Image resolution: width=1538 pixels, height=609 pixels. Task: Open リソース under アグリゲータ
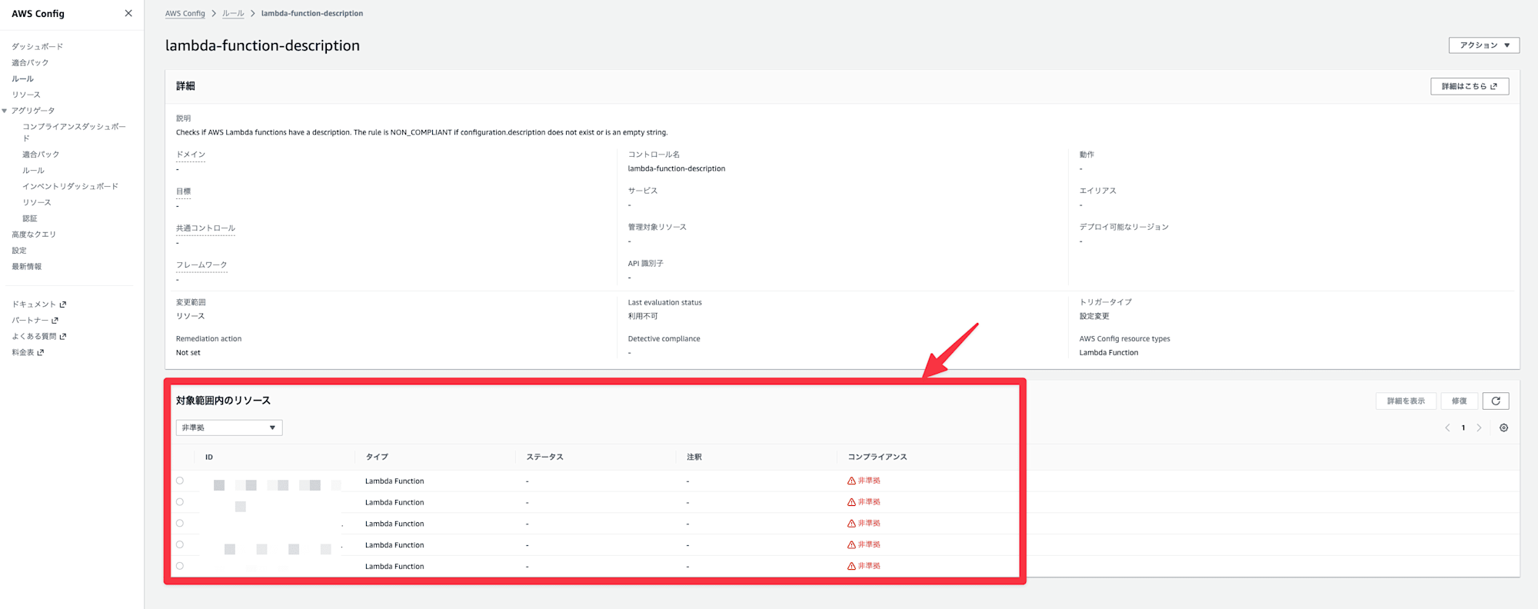37,203
